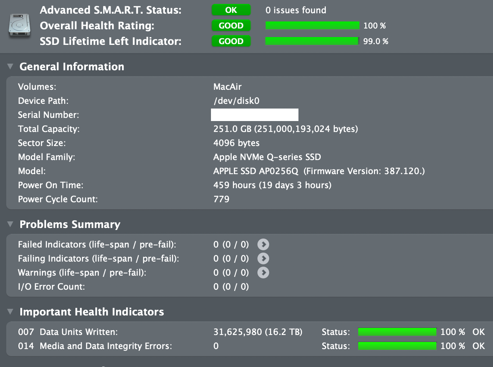The image size is (493, 367).
Task: Click the SSD Lifetime Left progress bar
Action: pos(312,41)
